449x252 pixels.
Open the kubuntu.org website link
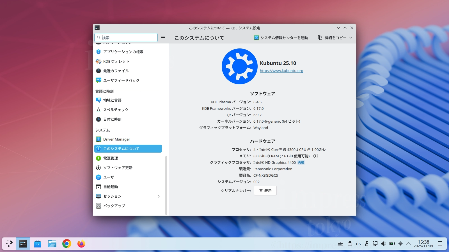click(281, 71)
